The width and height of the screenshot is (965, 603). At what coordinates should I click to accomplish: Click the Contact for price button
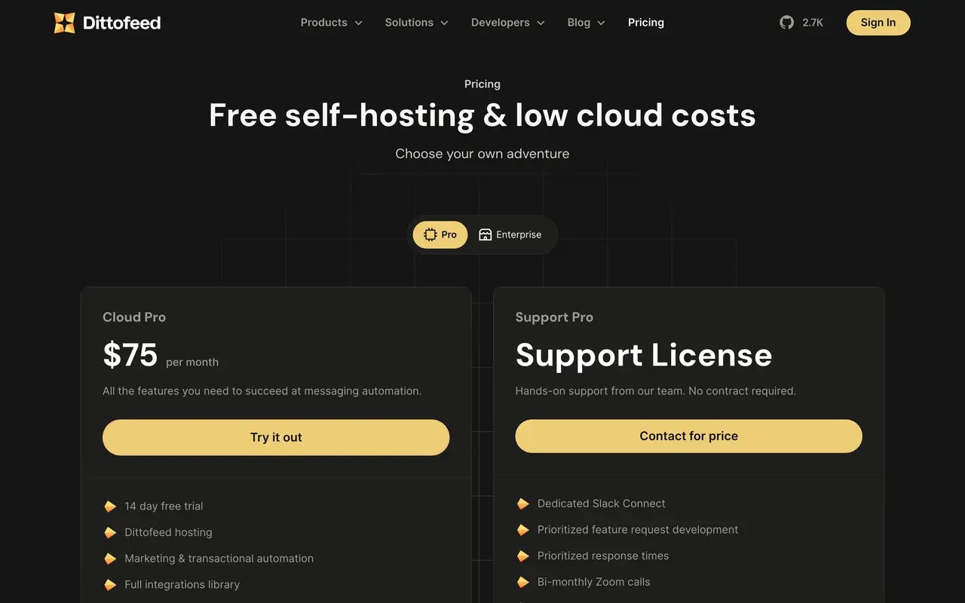[688, 436]
